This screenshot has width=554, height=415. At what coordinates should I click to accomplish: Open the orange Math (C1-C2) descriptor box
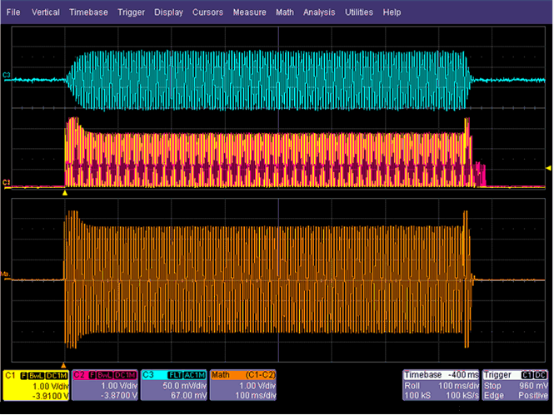243,386
